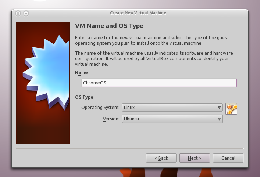Close the dialog with the X button
This screenshot has height=177, width=260.
(18, 14)
